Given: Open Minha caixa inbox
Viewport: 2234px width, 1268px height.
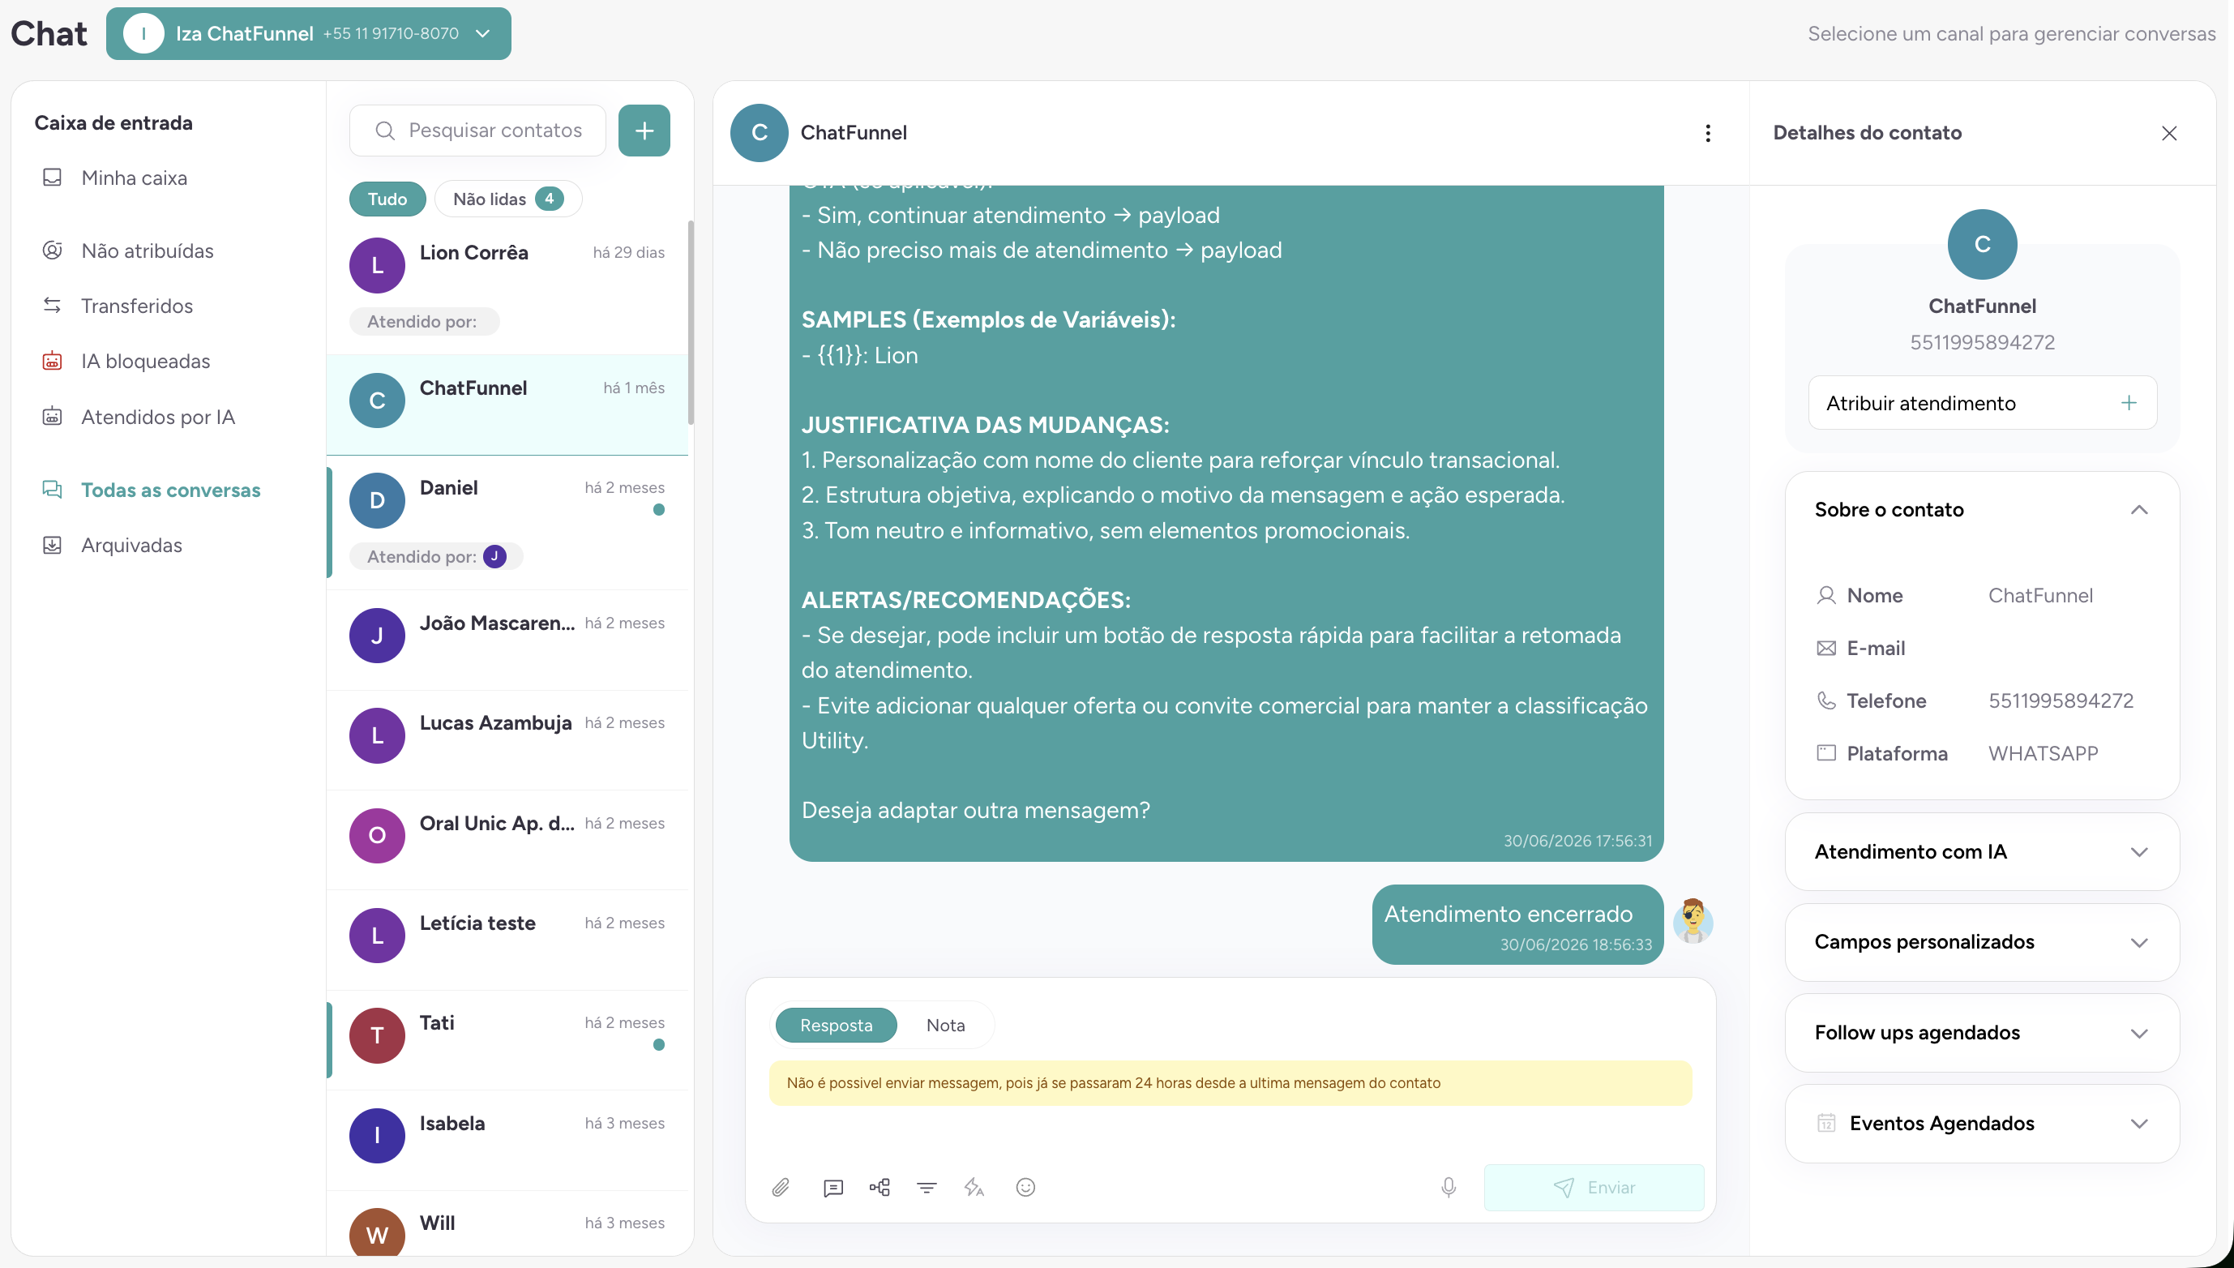Looking at the screenshot, I should coord(134,178).
